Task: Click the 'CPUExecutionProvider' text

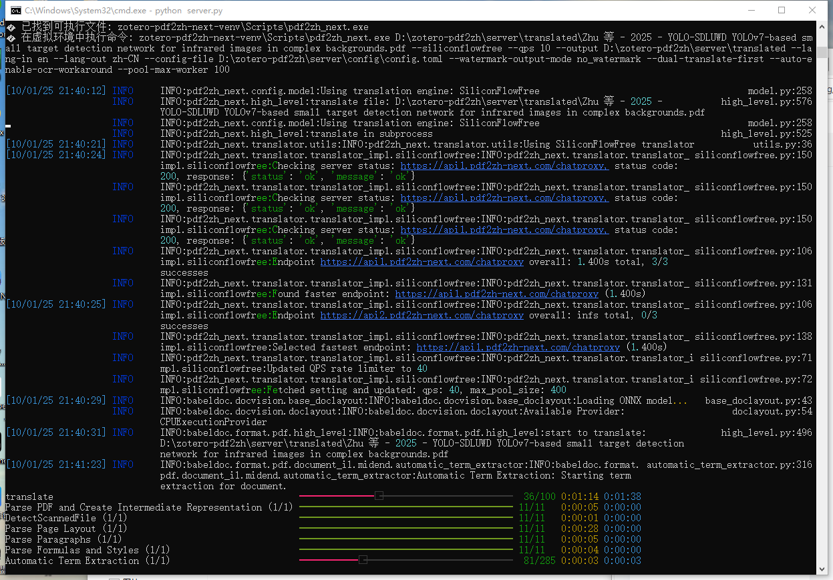Action: [214, 422]
